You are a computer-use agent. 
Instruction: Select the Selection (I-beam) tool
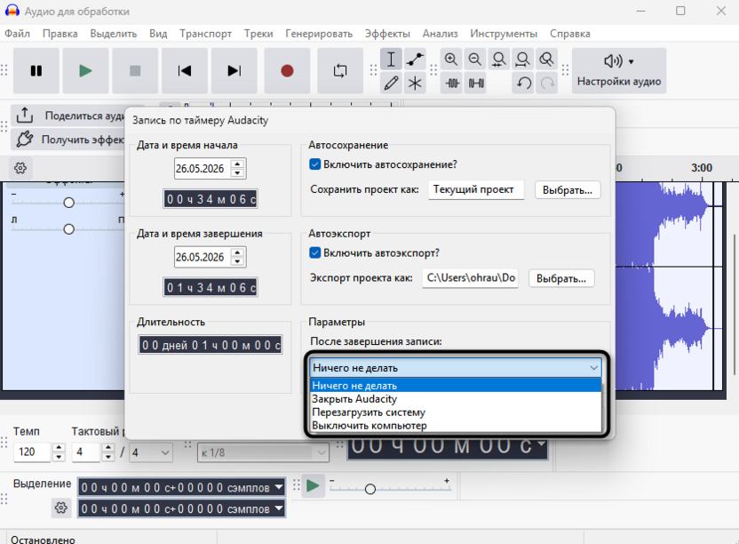[391, 60]
